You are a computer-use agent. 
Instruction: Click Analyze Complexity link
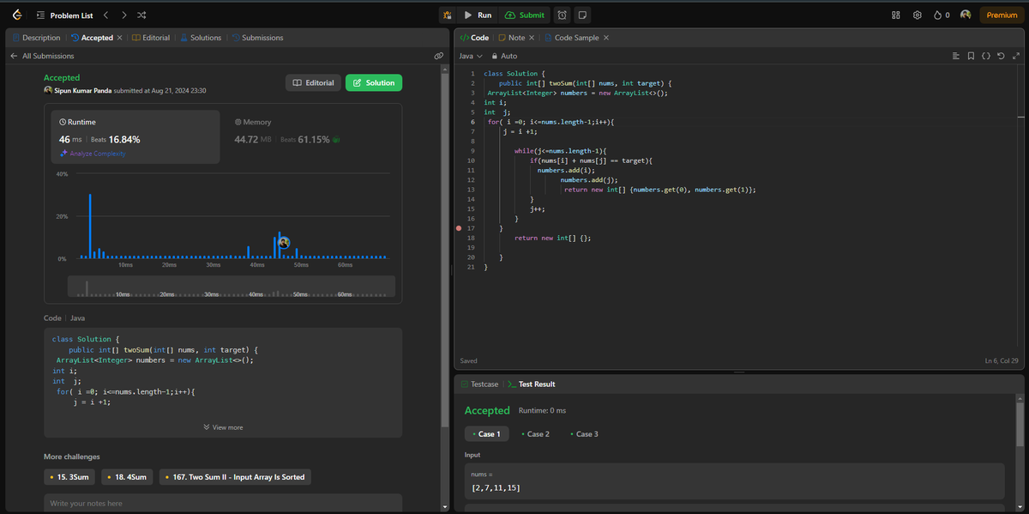click(x=93, y=154)
